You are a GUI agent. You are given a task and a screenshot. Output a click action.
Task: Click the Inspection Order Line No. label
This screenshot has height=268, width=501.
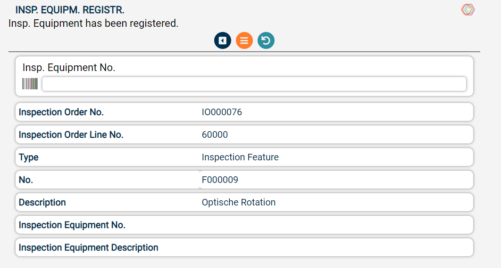71,134
